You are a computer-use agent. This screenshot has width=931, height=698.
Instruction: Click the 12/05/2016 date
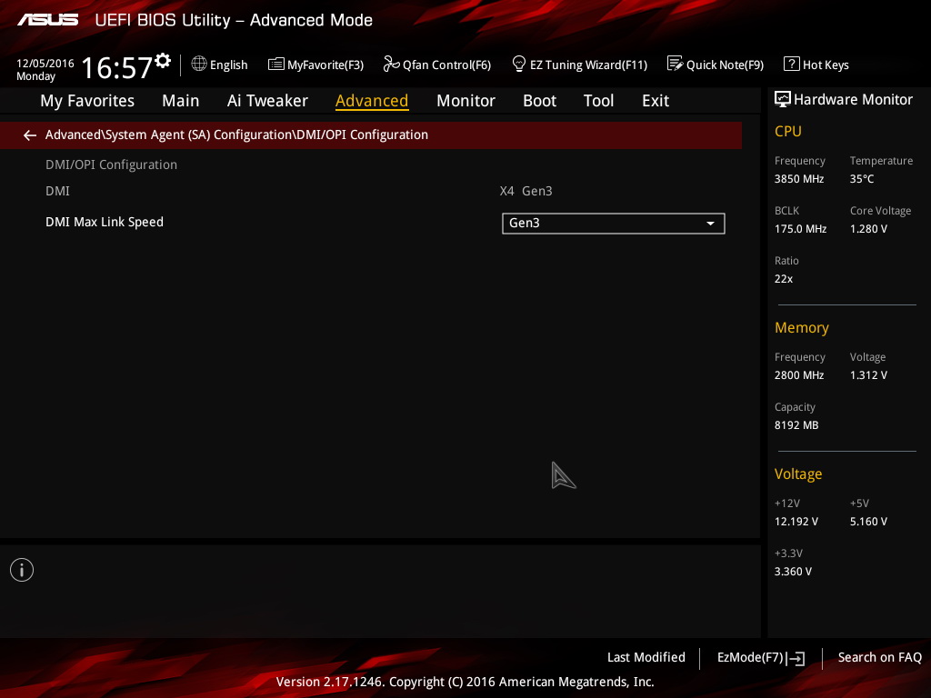tap(45, 63)
